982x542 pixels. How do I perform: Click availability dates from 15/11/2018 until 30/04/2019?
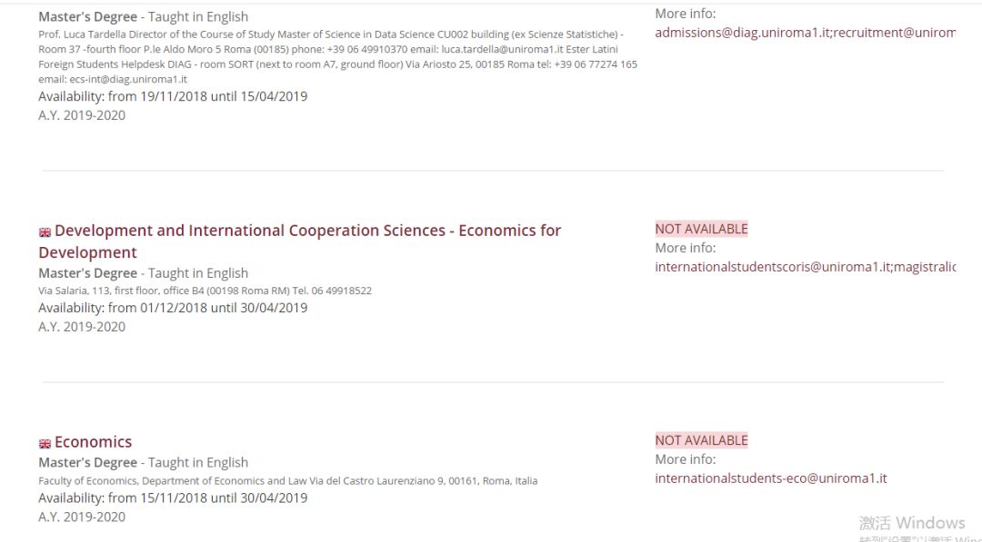point(173,498)
